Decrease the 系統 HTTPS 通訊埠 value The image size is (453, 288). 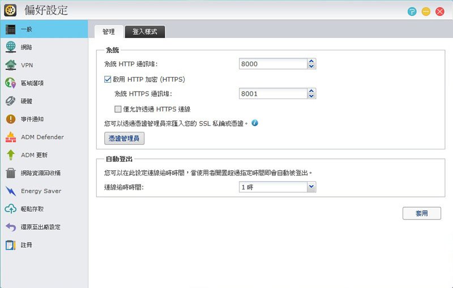tap(311, 96)
